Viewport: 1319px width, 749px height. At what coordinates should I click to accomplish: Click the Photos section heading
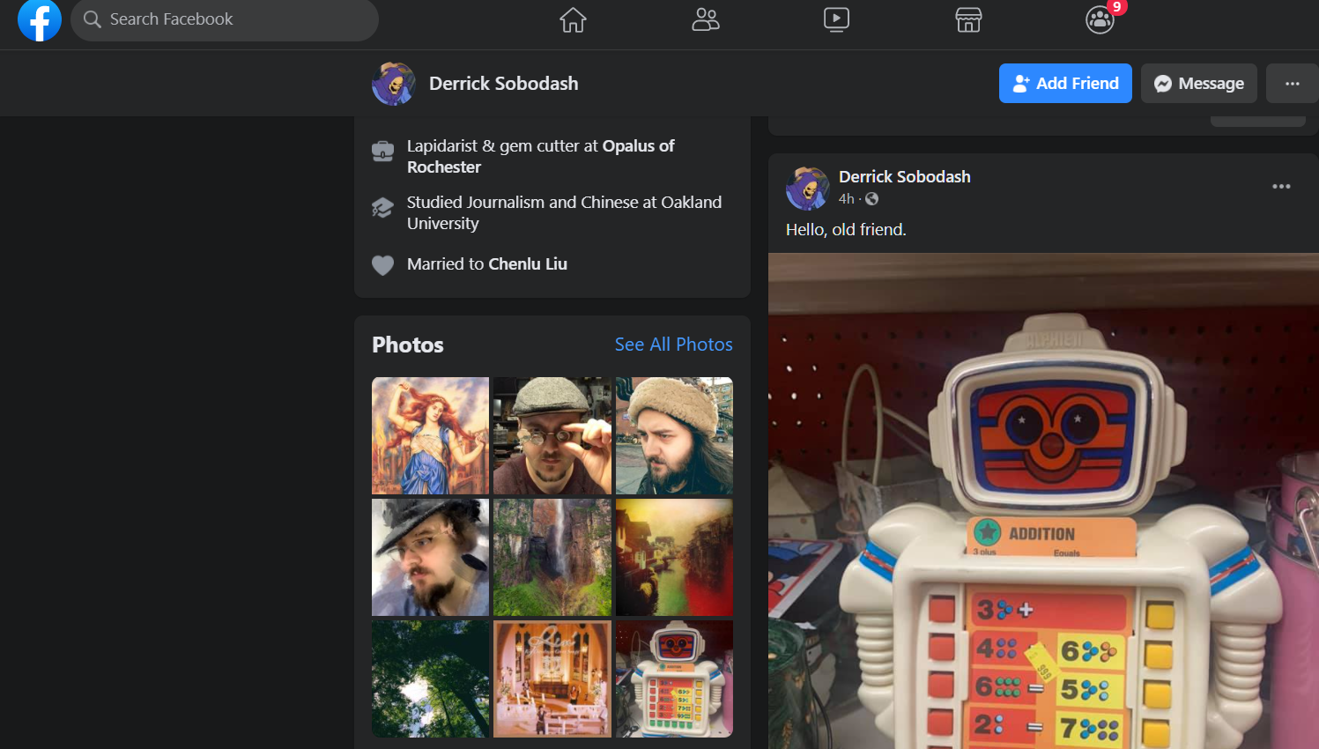408,345
